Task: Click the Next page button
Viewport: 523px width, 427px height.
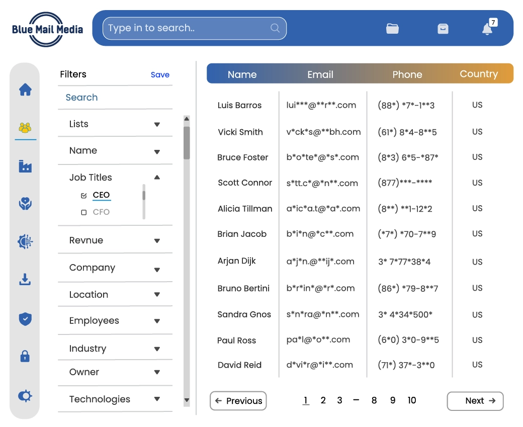Action: tap(475, 401)
